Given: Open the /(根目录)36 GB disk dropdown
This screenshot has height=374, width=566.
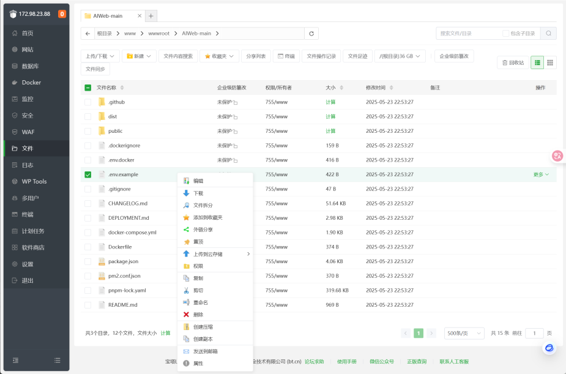Looking at the screenshot, I should coord(400,56).
